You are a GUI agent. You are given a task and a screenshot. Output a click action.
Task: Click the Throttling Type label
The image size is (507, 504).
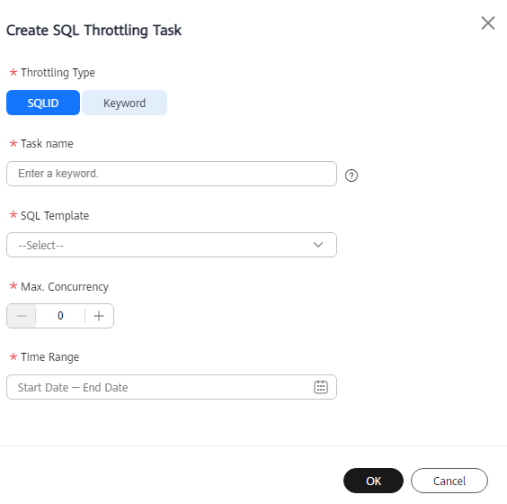pos(58,73)
